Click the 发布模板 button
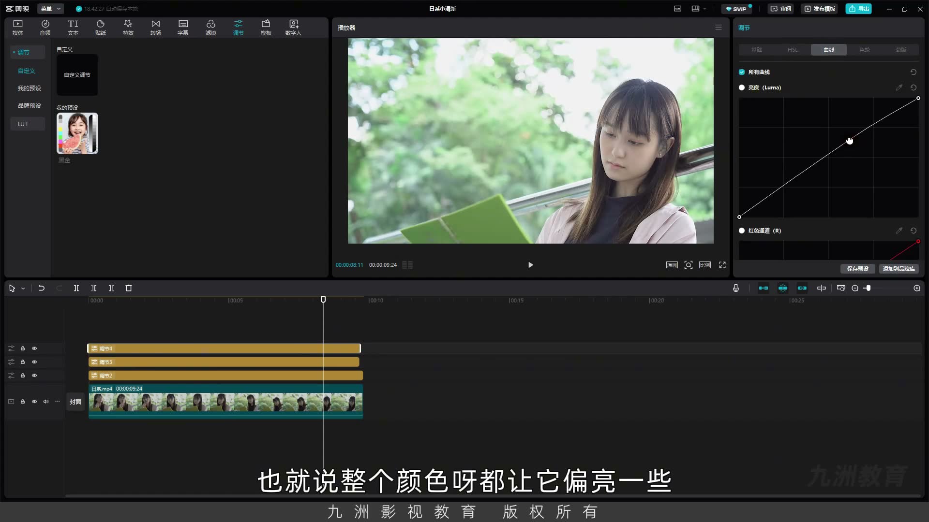The width and height of the screenshot is (929, 522). click(x=820, y=9)
